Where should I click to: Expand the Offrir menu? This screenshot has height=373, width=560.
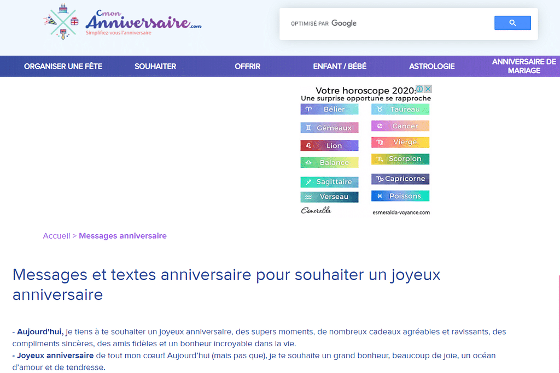[247, 66]
